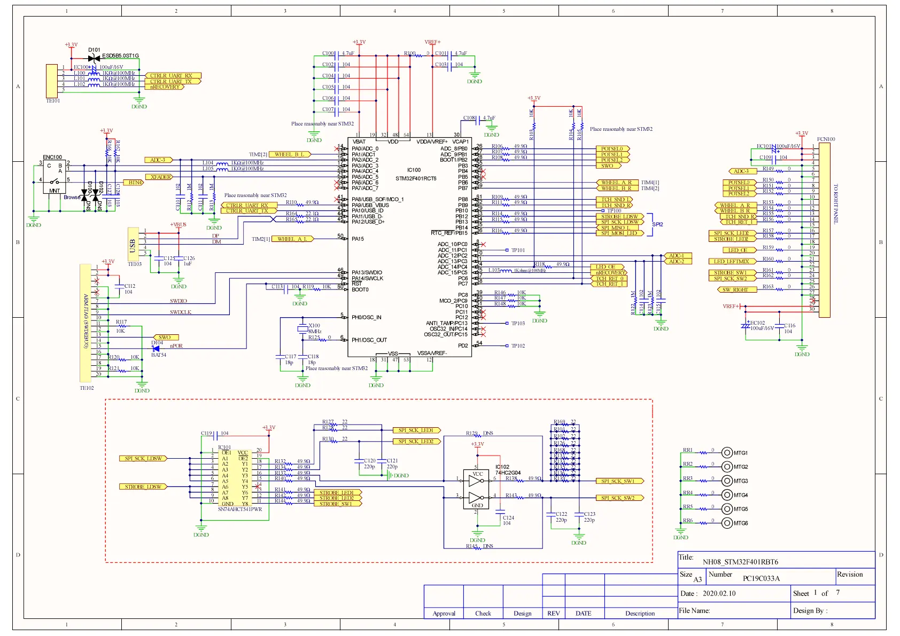
Task: Click the SWDIO net label
Action: (179, 301)
